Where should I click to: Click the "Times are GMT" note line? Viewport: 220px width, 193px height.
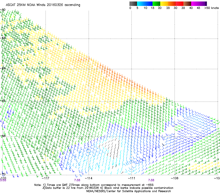coord(94,185)
